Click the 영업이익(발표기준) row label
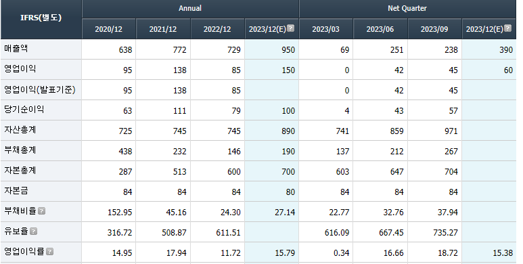523x264 pixels. (40, 89)
